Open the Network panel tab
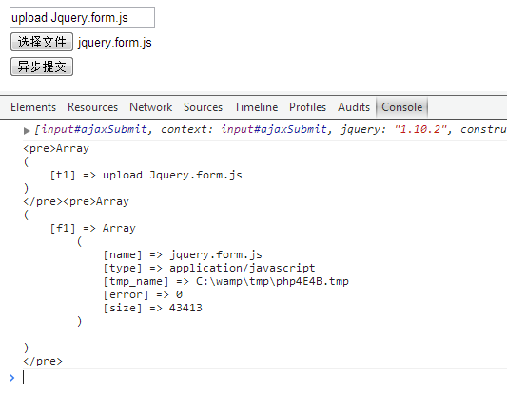507x394 pixels. pyautogui.click(x=150, y=107)
